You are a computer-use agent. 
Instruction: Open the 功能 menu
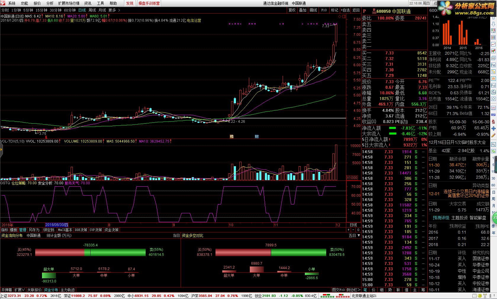[x=25, y=3]
